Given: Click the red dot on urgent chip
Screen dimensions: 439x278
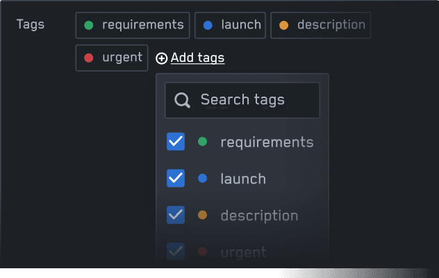Looking at the screenshot, I should [89, 58].
